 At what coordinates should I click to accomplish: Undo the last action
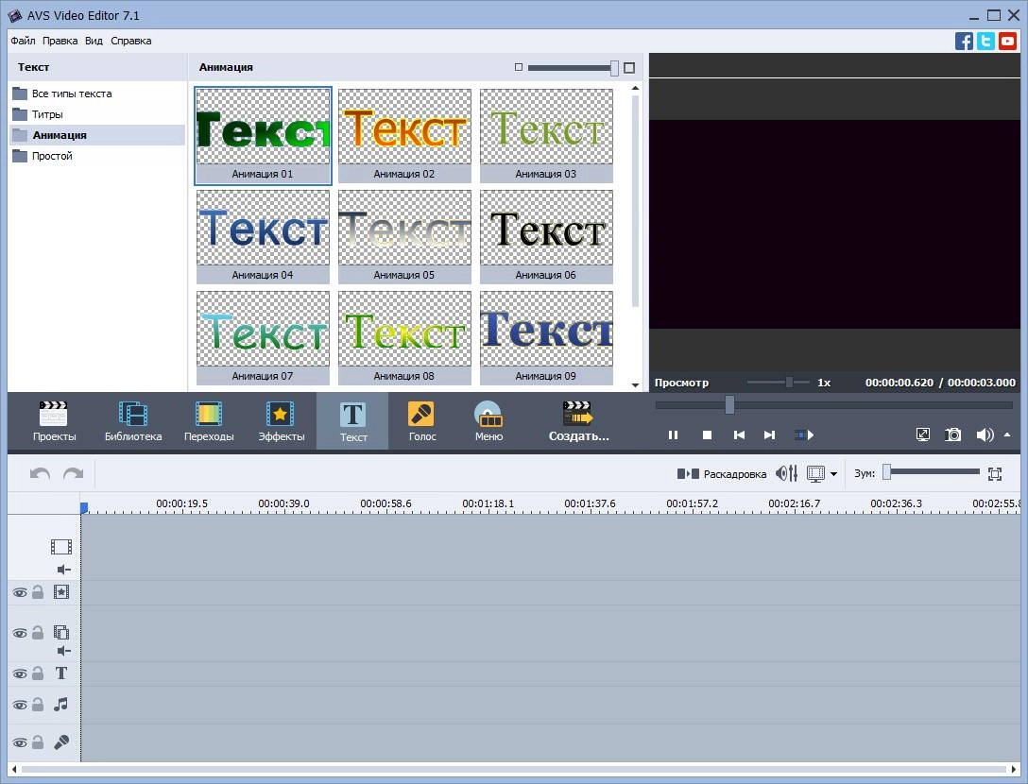point(40,473)
